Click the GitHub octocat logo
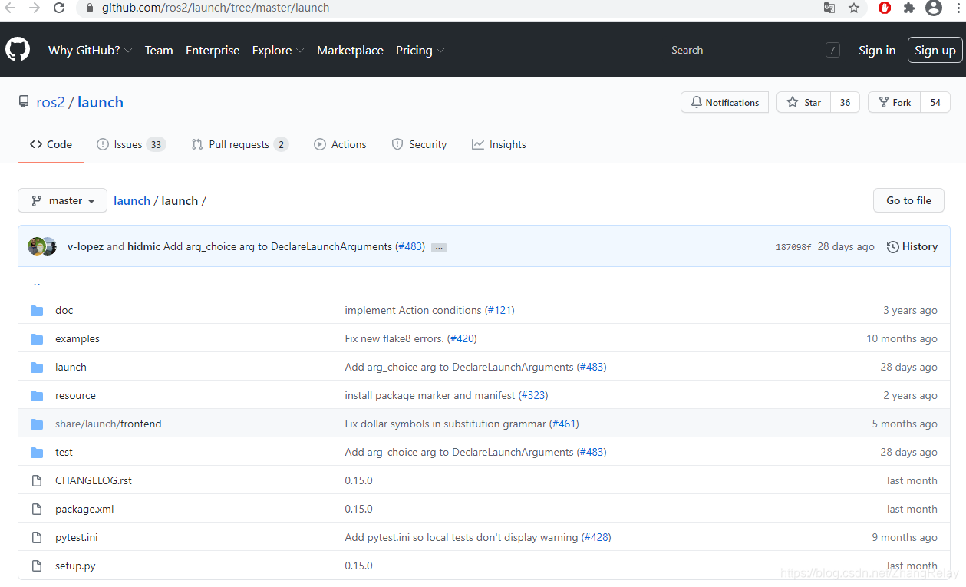 18,50
